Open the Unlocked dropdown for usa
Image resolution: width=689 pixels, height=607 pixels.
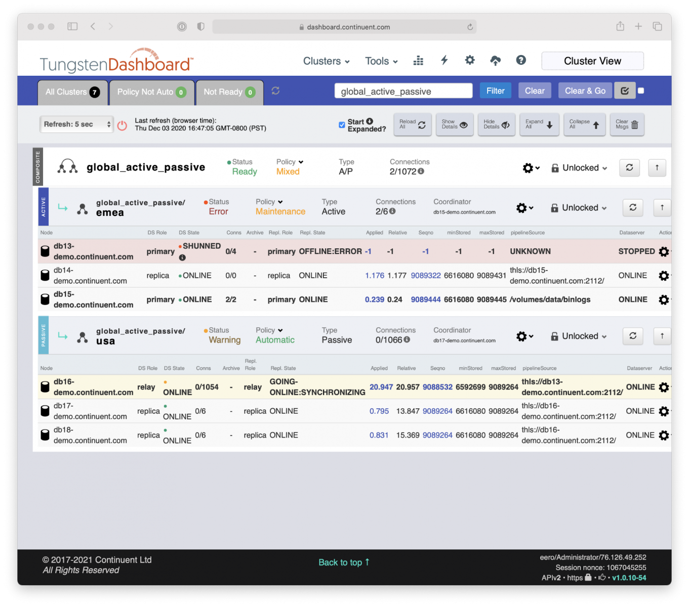[579, 336]
